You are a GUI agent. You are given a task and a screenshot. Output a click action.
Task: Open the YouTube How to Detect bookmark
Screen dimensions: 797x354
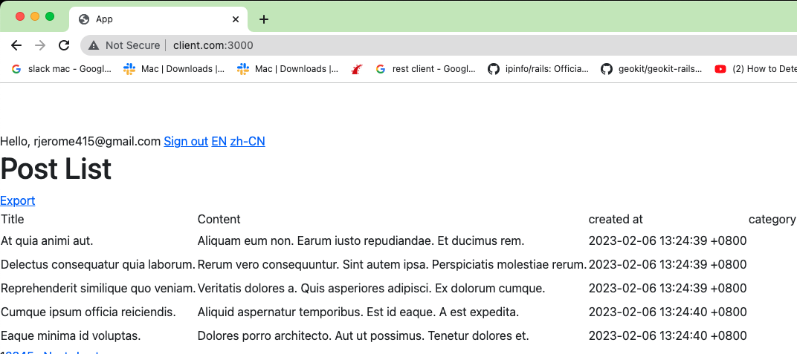pos(755,69)
